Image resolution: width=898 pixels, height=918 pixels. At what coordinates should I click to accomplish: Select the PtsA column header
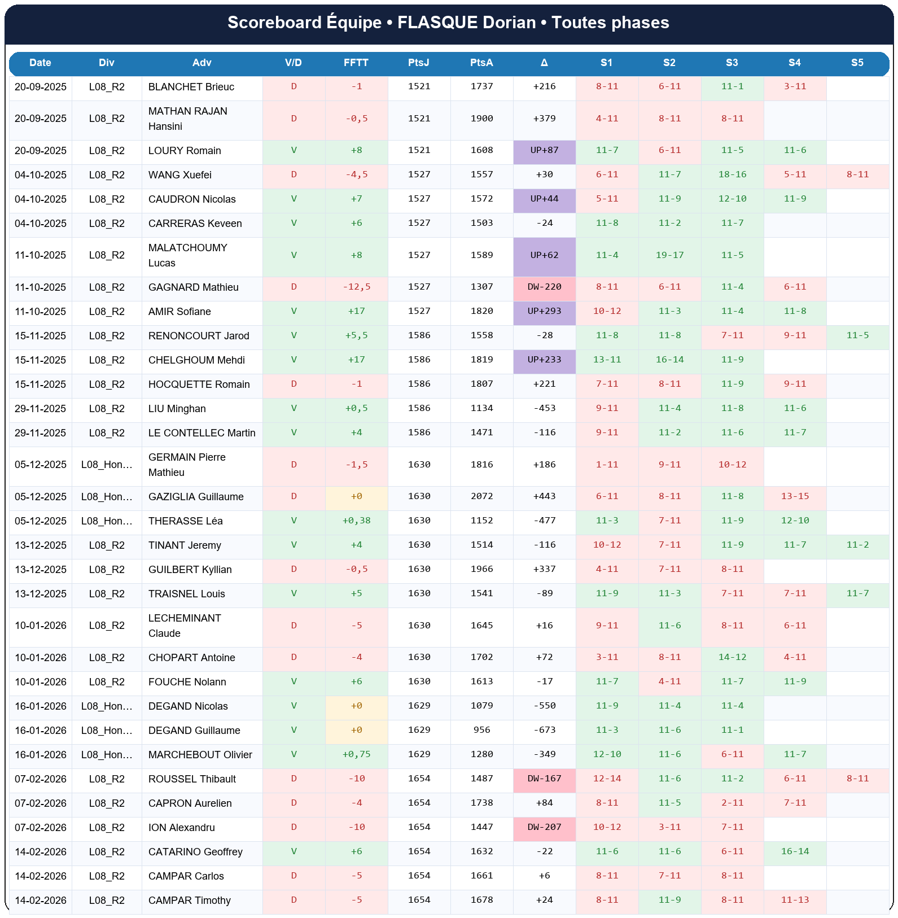481,63
